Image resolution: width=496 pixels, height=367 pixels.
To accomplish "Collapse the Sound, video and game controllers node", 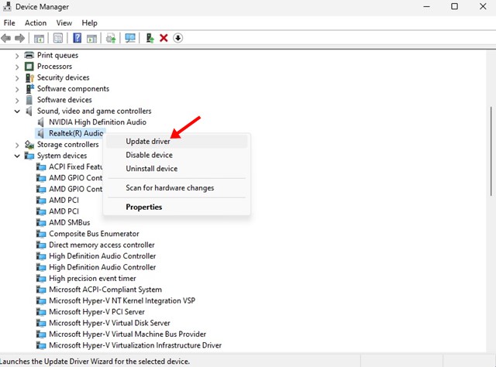I will (x=17, y=111).
